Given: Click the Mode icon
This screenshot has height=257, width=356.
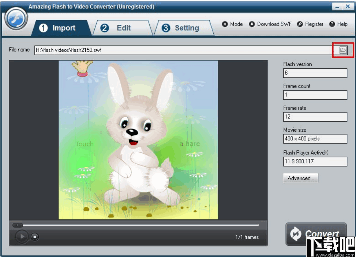Looking at the screenshot, I should (x=232, y=24).
